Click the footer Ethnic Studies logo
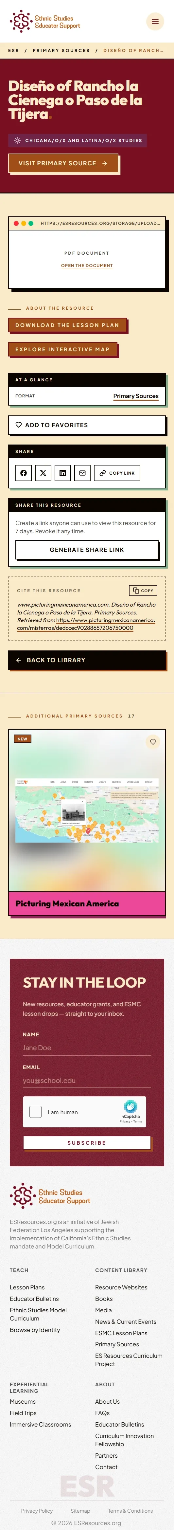 [50, 1196]
